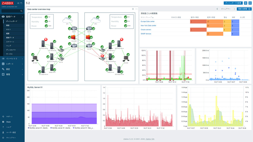The width and height of the screenshot is (253, 142).
Task: Click the Zabbix SIA footer link
Action: [x=150, y=139]
